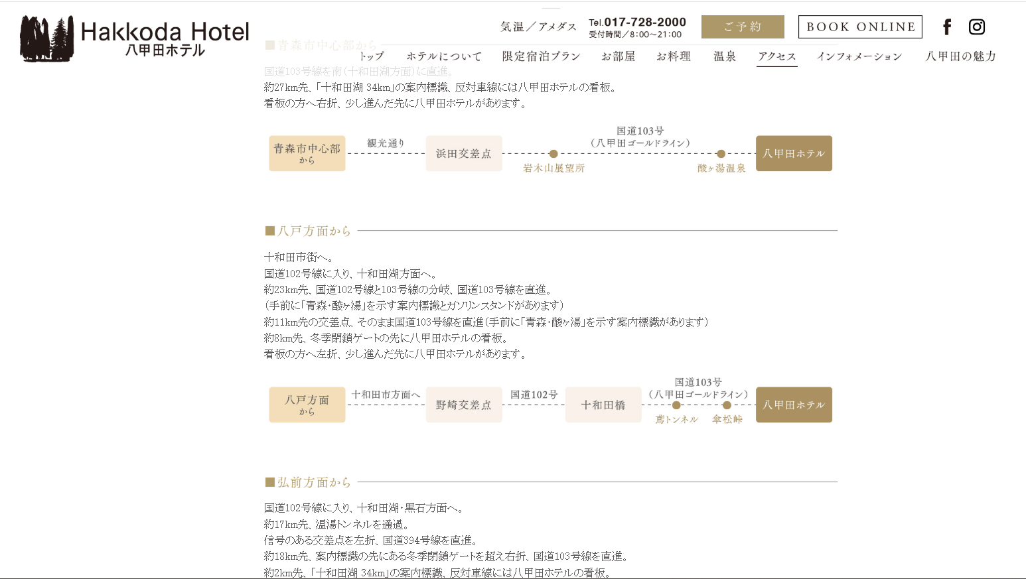Go to the トップ menu item
The width and height of the screenshot is (1026, 579).
coord(371,56)
